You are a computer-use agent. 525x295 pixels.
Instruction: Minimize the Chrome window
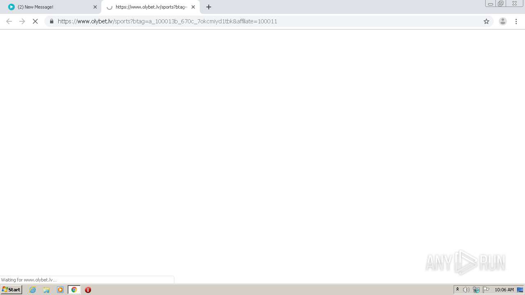point(491,4)
